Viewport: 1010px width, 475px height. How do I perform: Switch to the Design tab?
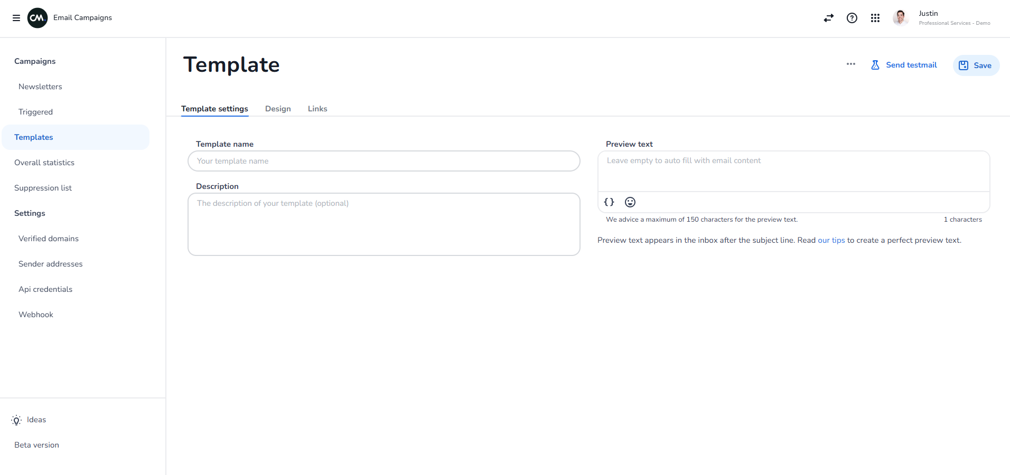[278, 109]
